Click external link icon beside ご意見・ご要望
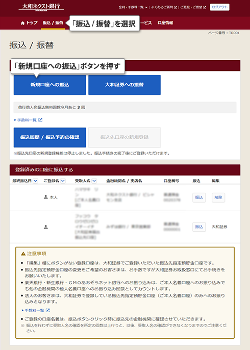Image resolution: width=250 pixels, height=350 pixels. (x=205, y=7)
